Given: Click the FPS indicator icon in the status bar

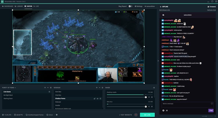Looking at the screenshot, I should (15, 115).
